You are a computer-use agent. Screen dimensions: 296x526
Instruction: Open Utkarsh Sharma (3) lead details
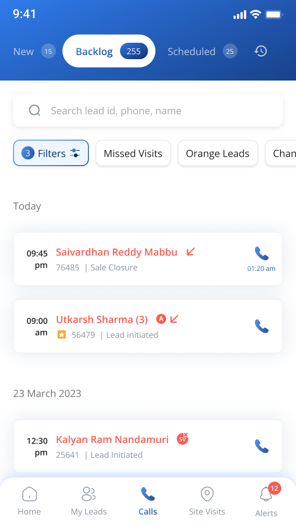click(x=102, y=319)
